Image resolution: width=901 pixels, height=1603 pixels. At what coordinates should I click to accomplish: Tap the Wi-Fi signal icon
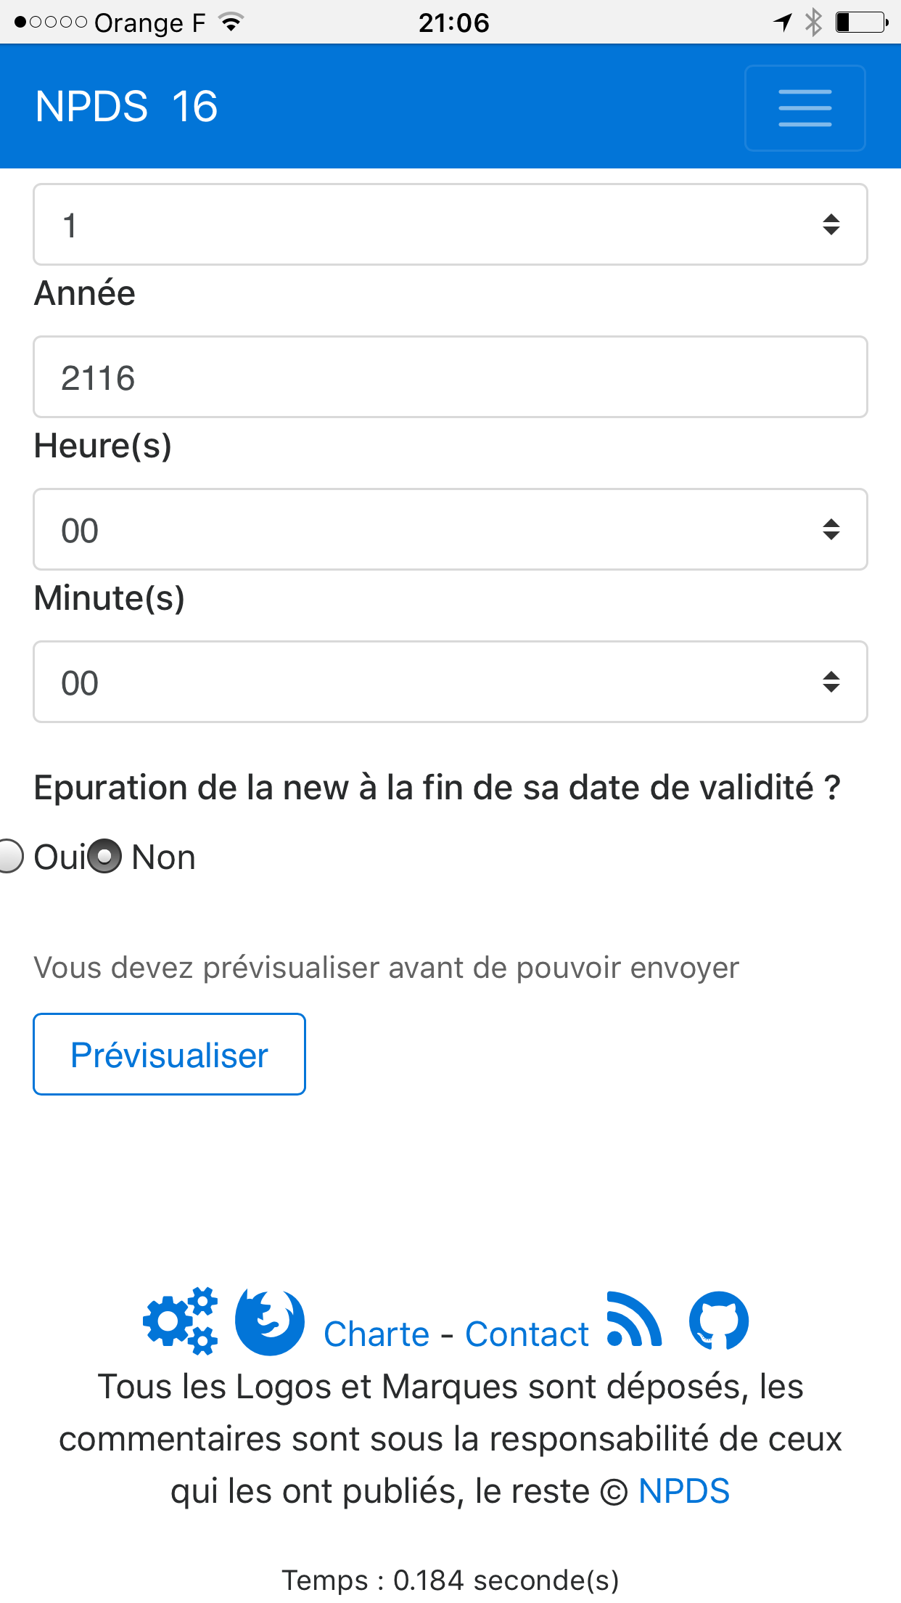pos(231,23)
